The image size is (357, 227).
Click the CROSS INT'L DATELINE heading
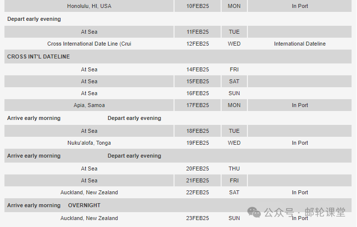(38, 57)
